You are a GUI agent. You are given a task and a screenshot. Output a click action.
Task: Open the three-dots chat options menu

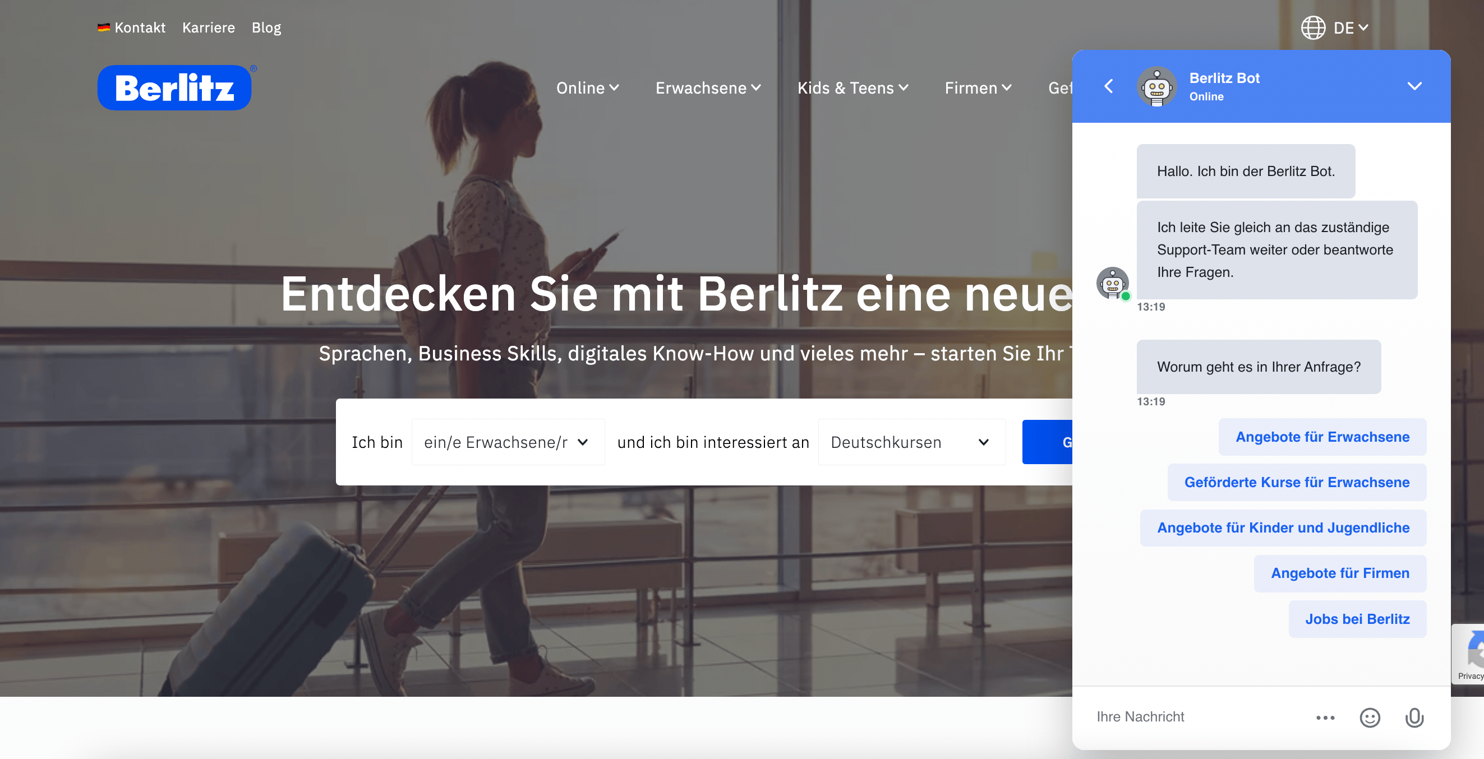tap(1326, 718)
